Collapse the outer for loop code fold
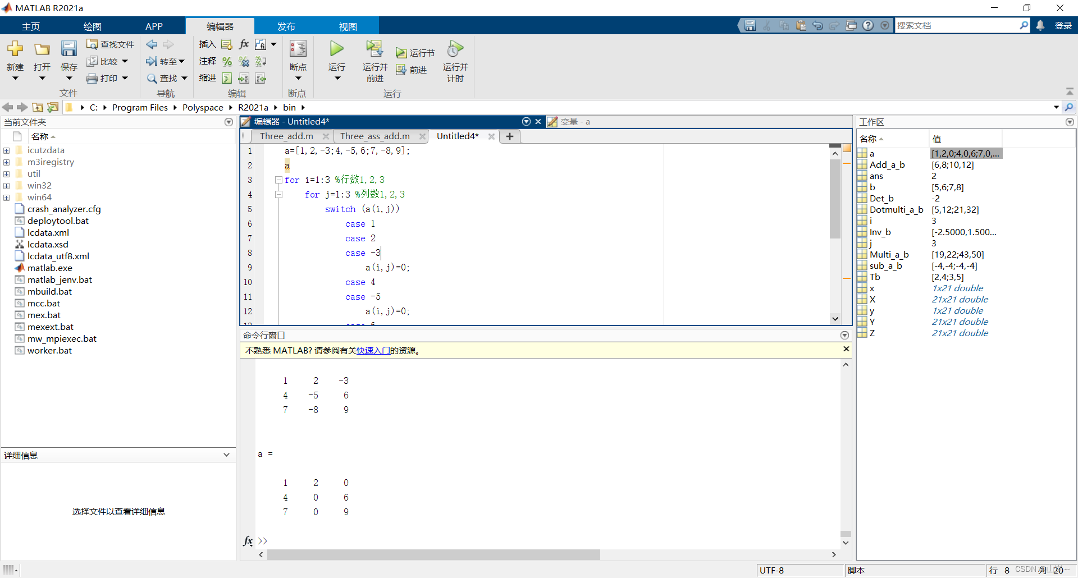The width and height of the screenshot is (1078, 578). coord(278,180)
